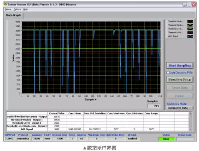Click the green Threshold Level legend icon
199x151 pixels.
point(190,29)
